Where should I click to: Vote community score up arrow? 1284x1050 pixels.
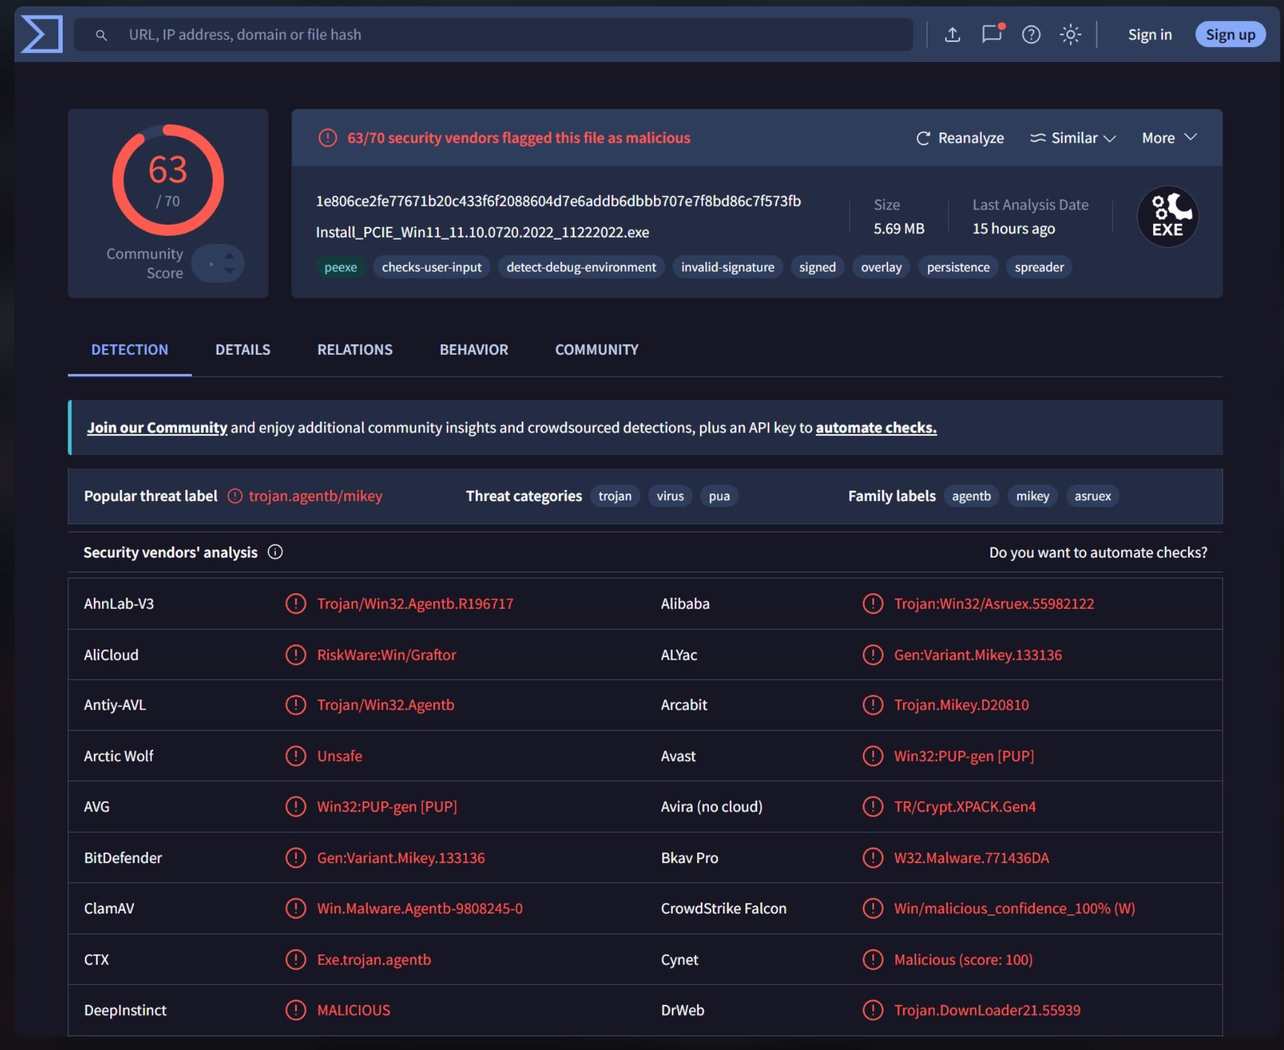tap(230, 256)
